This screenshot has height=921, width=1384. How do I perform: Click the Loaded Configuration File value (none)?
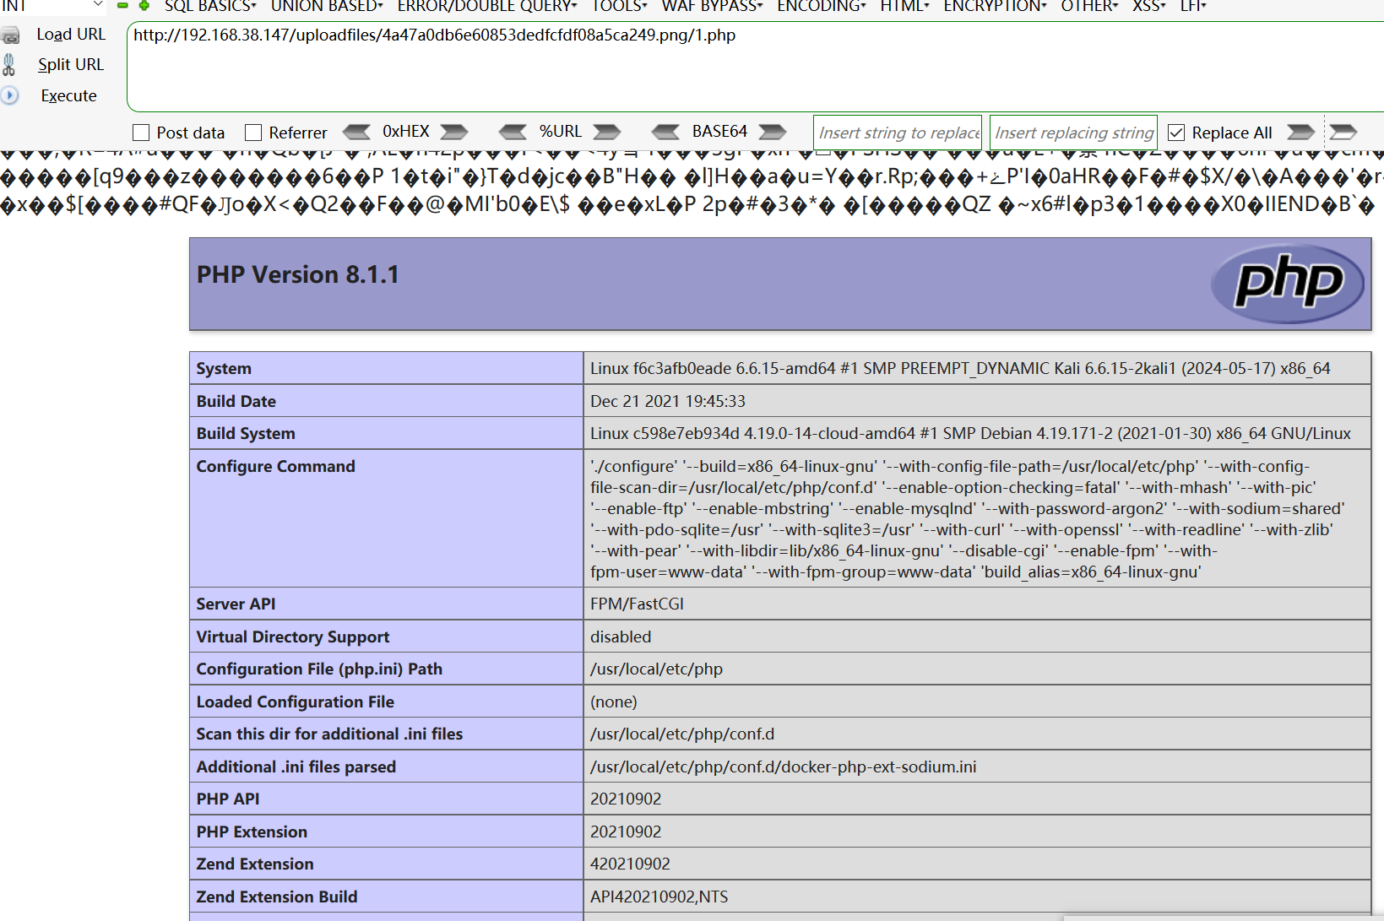(x=614, y=702)
